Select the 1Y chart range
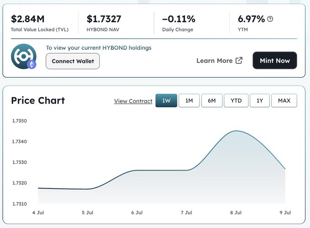The height and width of the screenshot is (228, 310). coord(259,100)
